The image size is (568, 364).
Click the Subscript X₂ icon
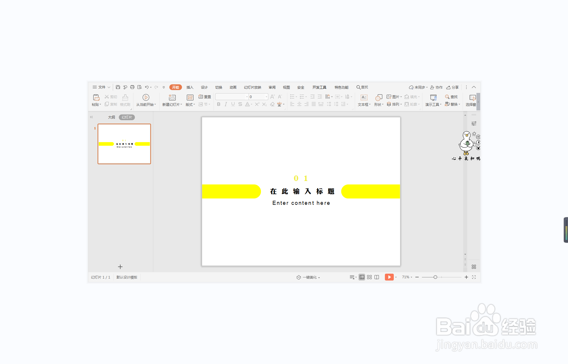point(265,104)
